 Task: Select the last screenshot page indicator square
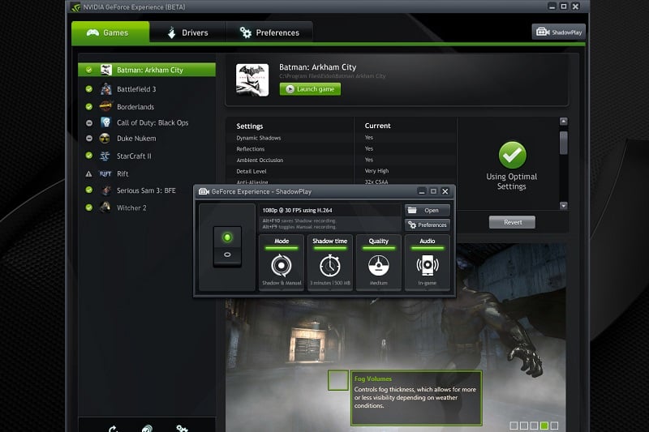tap(555, 426)
